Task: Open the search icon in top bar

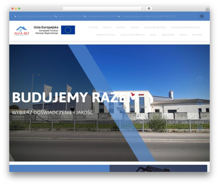Action: pyautogui.click(x=201, y=16)
